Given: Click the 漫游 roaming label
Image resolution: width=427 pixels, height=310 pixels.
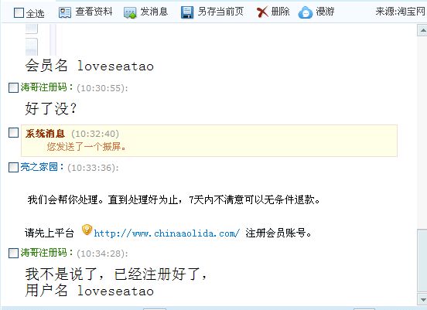Looking at the screenshot, I should point(325,12).
